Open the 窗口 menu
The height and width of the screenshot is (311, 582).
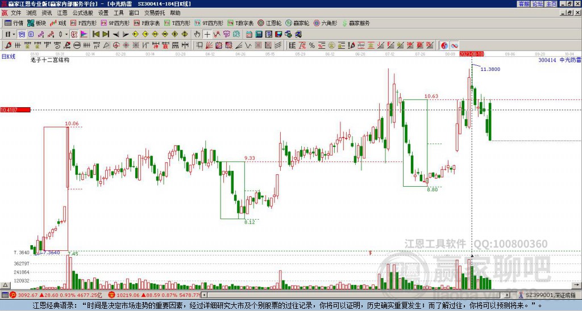pyautogui.click(x=134, y=13)
